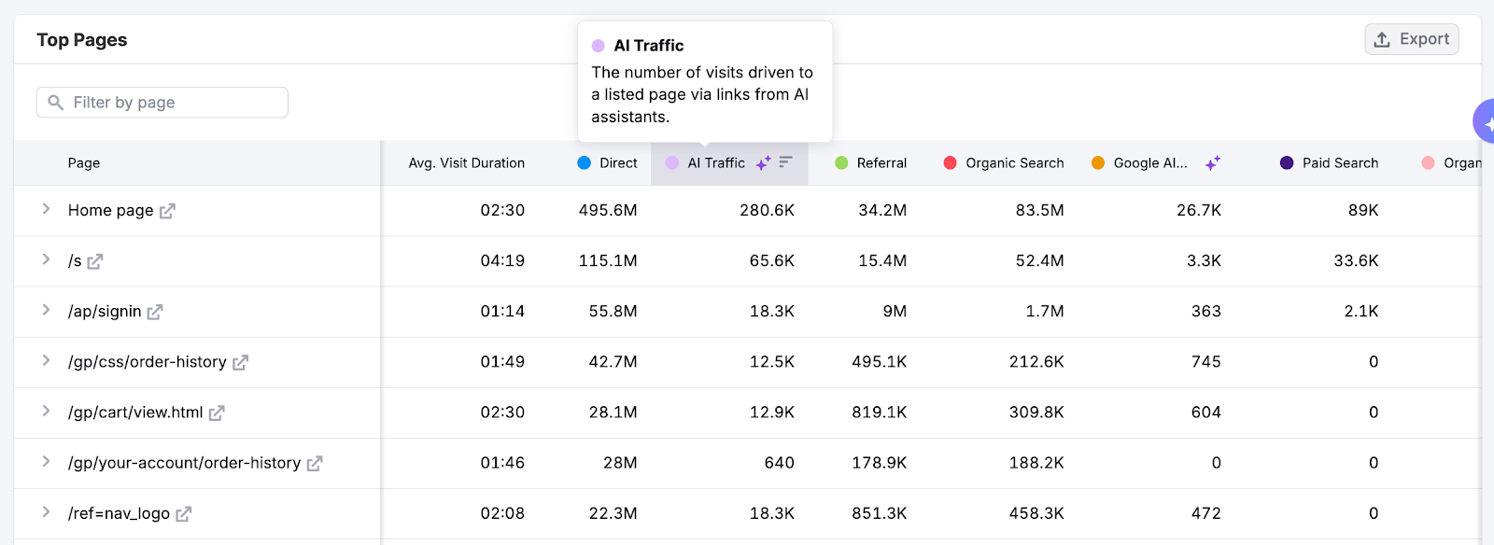Click the Paid Search purple dot
Image resolution: width=1494 pixels, height=545 pixels.
coord(1287,163)
